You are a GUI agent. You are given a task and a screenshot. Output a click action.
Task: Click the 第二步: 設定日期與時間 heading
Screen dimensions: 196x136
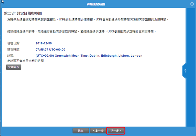pyautogui.click(x=23, y=13)
